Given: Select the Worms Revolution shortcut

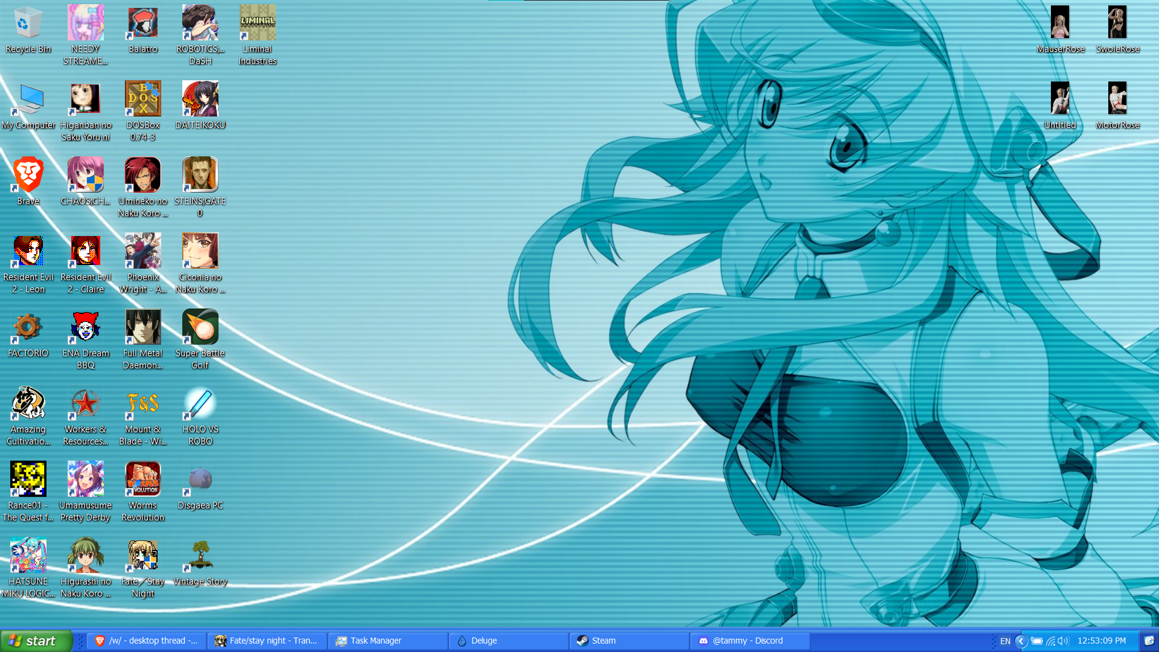Looking at the screenshot, I should click(x=143, y=479).
